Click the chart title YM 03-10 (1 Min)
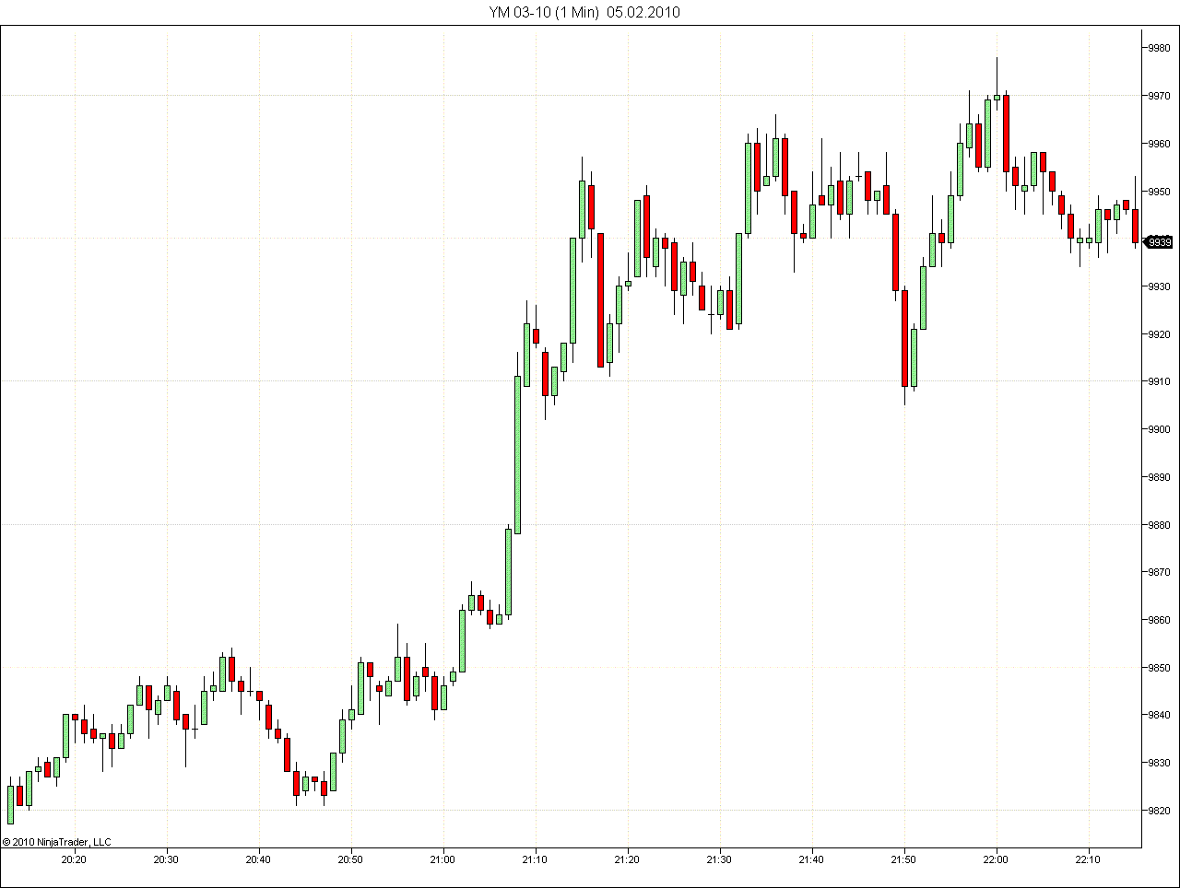This screenshot has width=1180, height=888. point(544,12)
